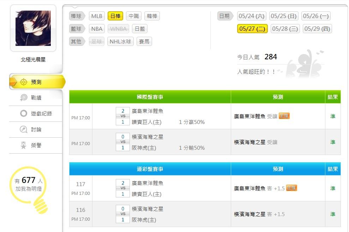Choose date 05/25 (日)

(x=284, y=16)
